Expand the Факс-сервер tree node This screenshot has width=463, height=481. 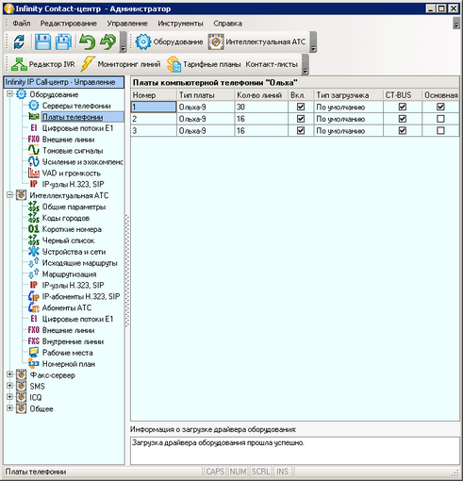(9, 374)
